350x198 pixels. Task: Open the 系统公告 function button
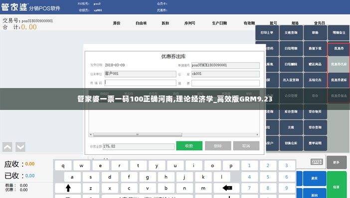[315, 80]
